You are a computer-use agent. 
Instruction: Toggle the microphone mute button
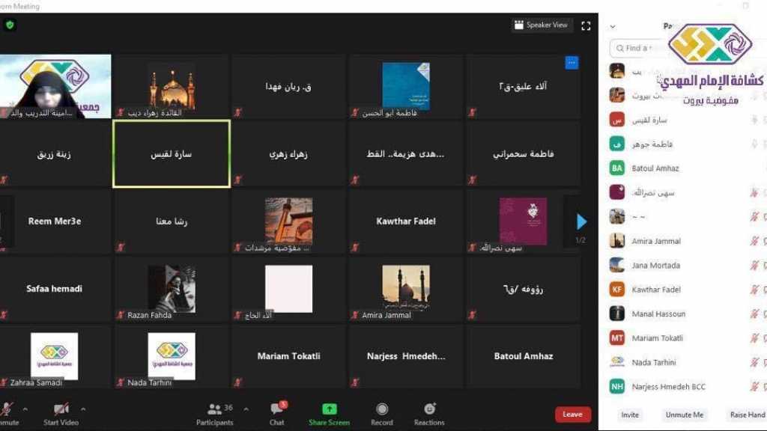[7, 409]
